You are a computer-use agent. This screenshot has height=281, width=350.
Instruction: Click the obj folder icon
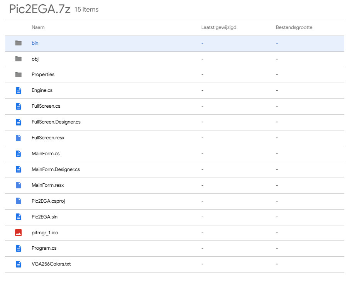(x=18, y=59)
